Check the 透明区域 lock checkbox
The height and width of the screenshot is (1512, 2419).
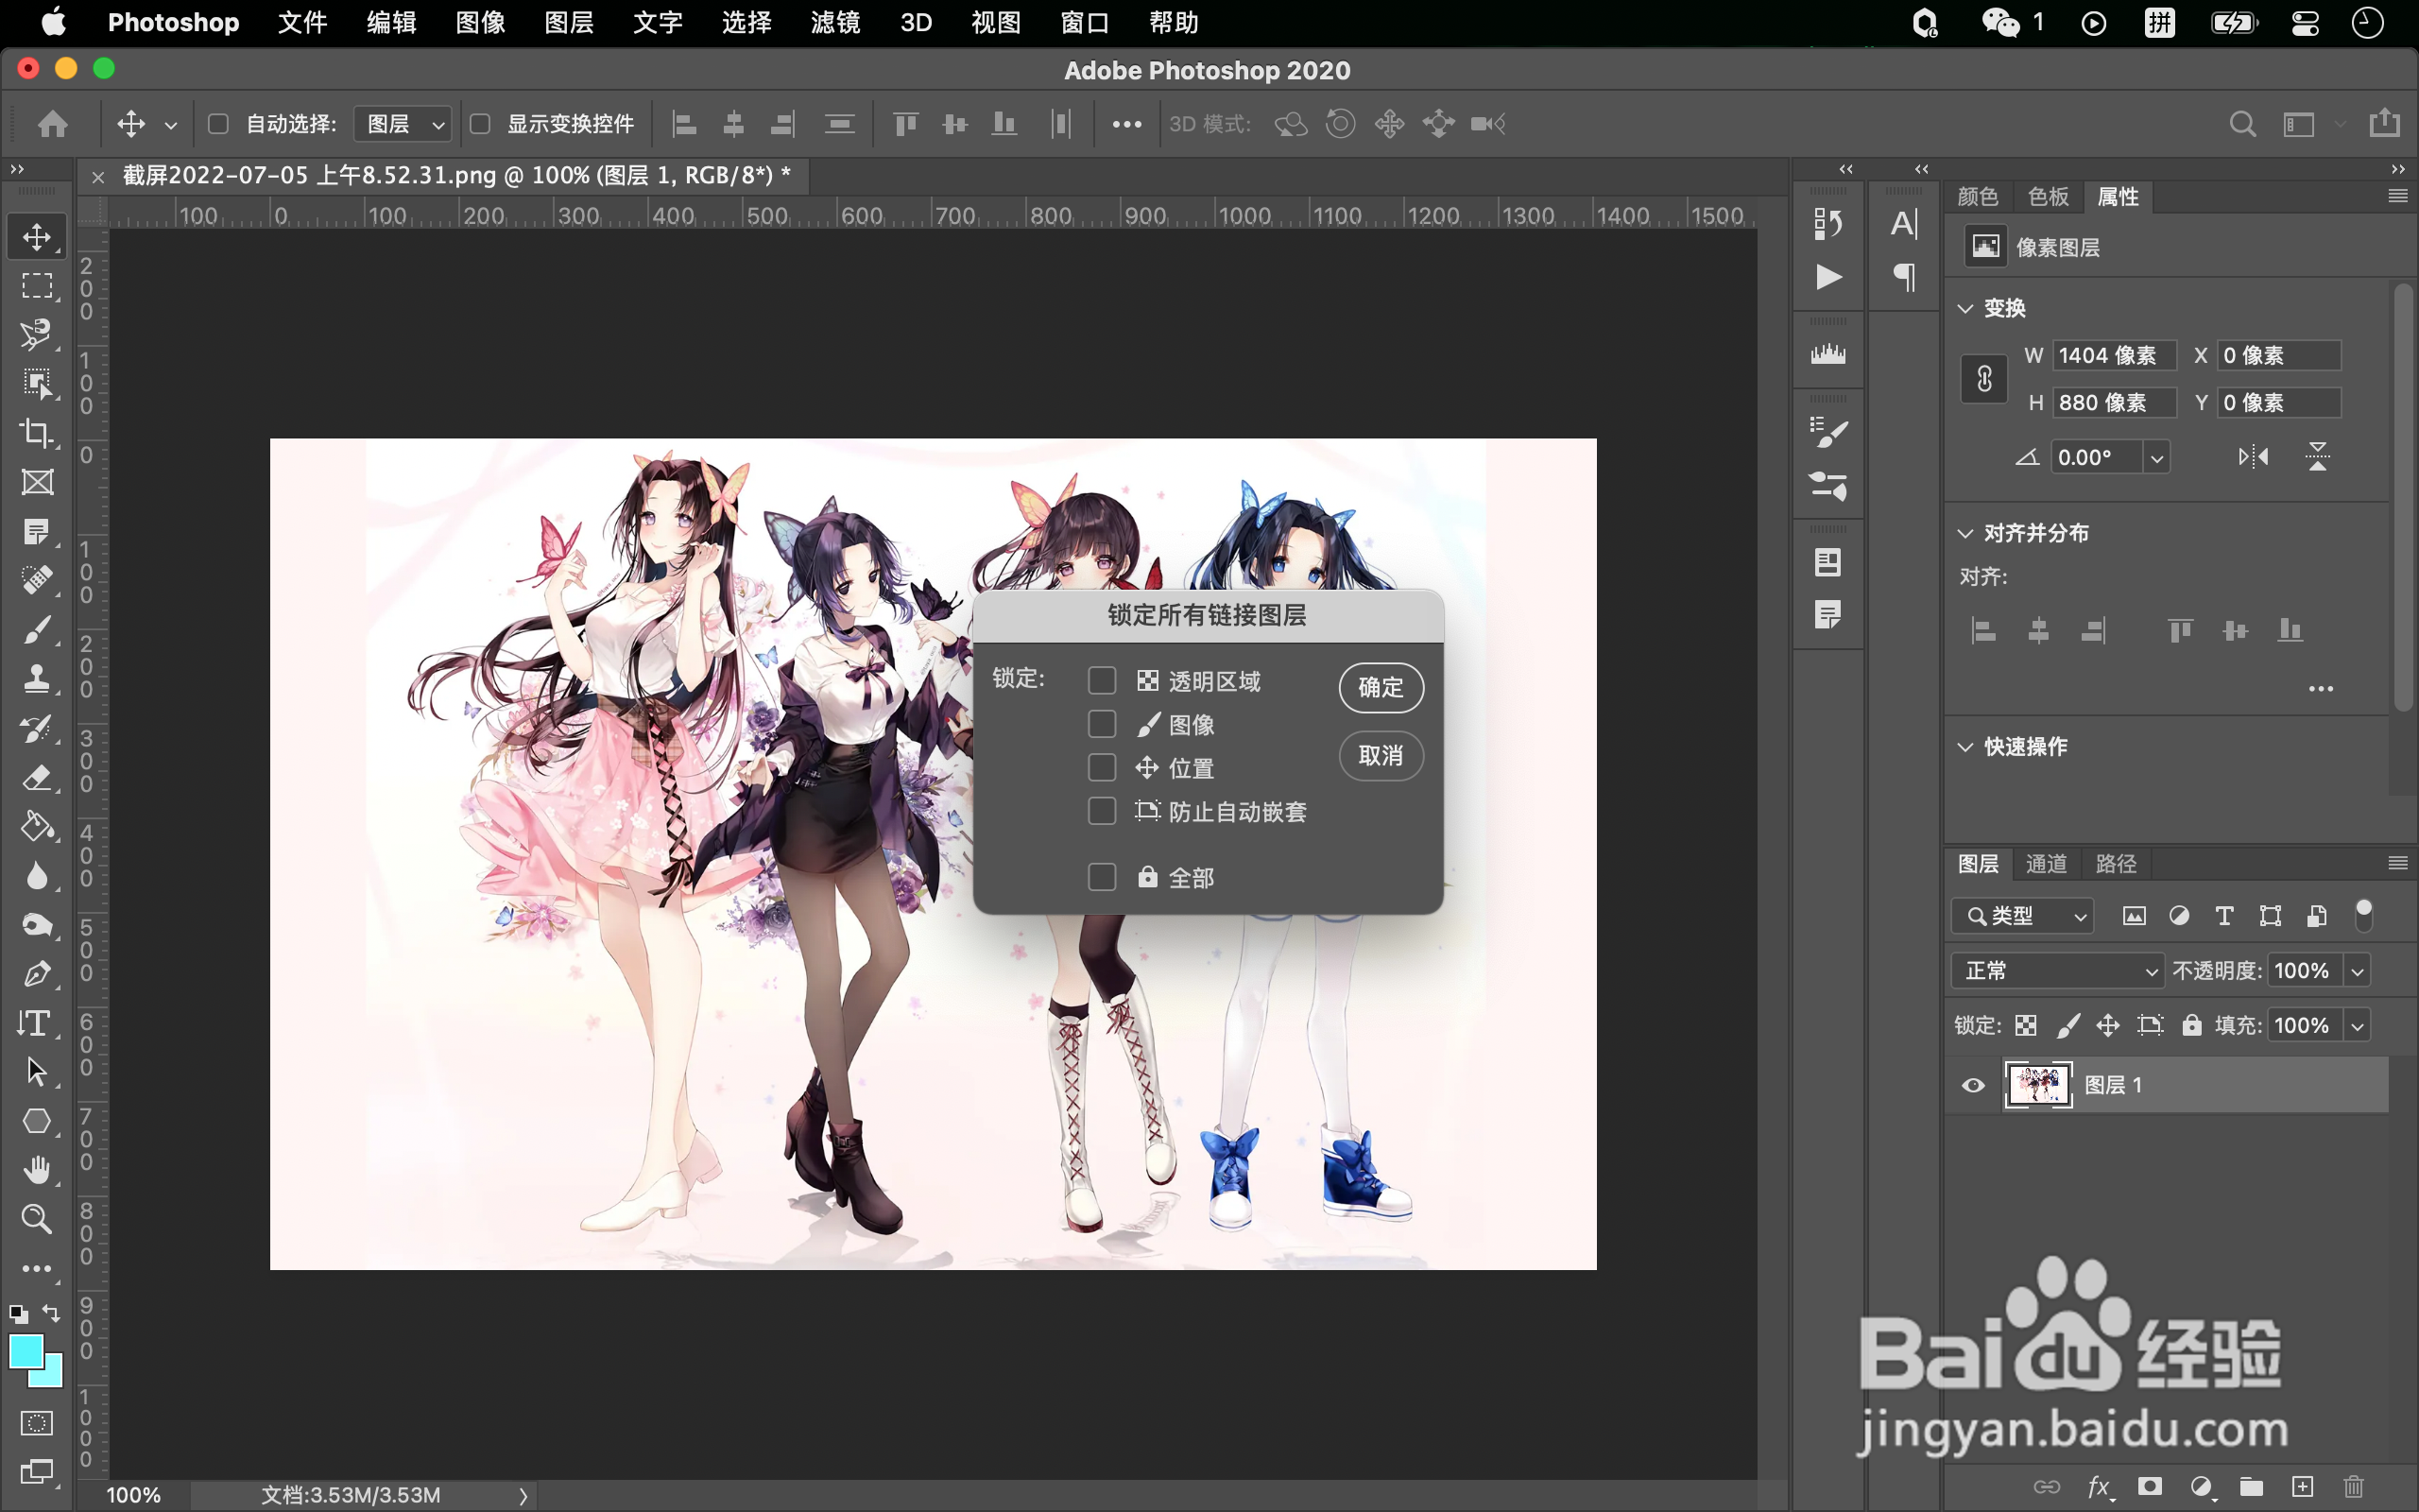coord(1102,681)
